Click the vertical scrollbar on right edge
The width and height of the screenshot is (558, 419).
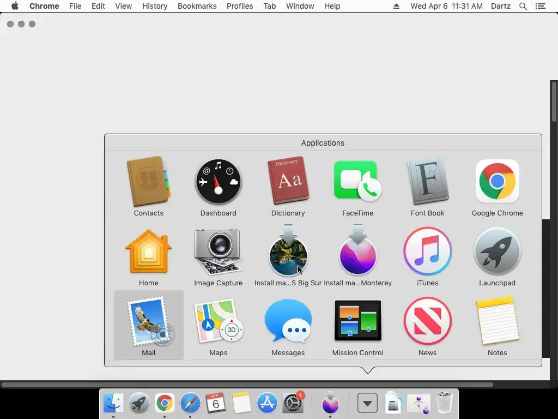click(x=554, y=102)
